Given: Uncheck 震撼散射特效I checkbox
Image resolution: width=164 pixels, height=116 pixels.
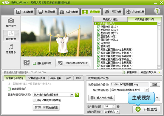Looking at the screenshot, I should tap(98, 36).
